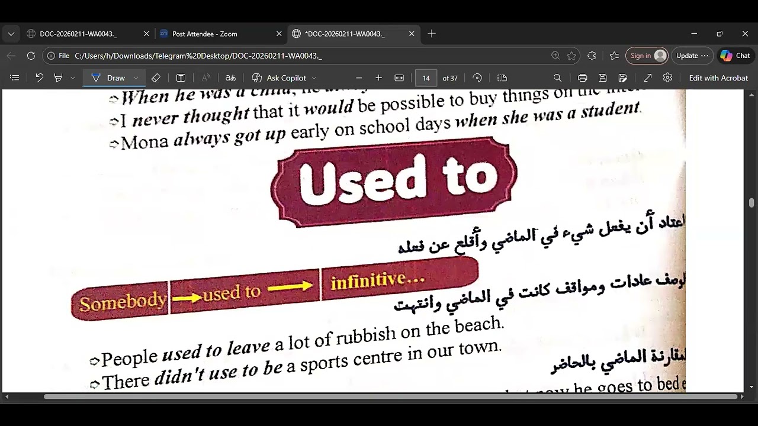
Task: Click the horizontal scrollbar thumb
Action: tap(391, 396)
